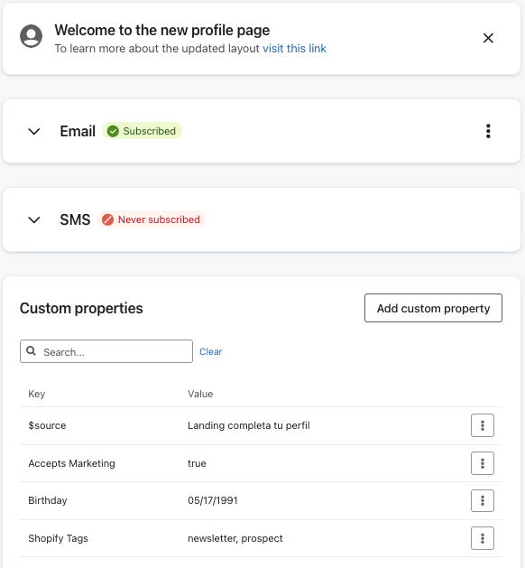Select the Birthday value 05/17/1991

click(212, 500)
